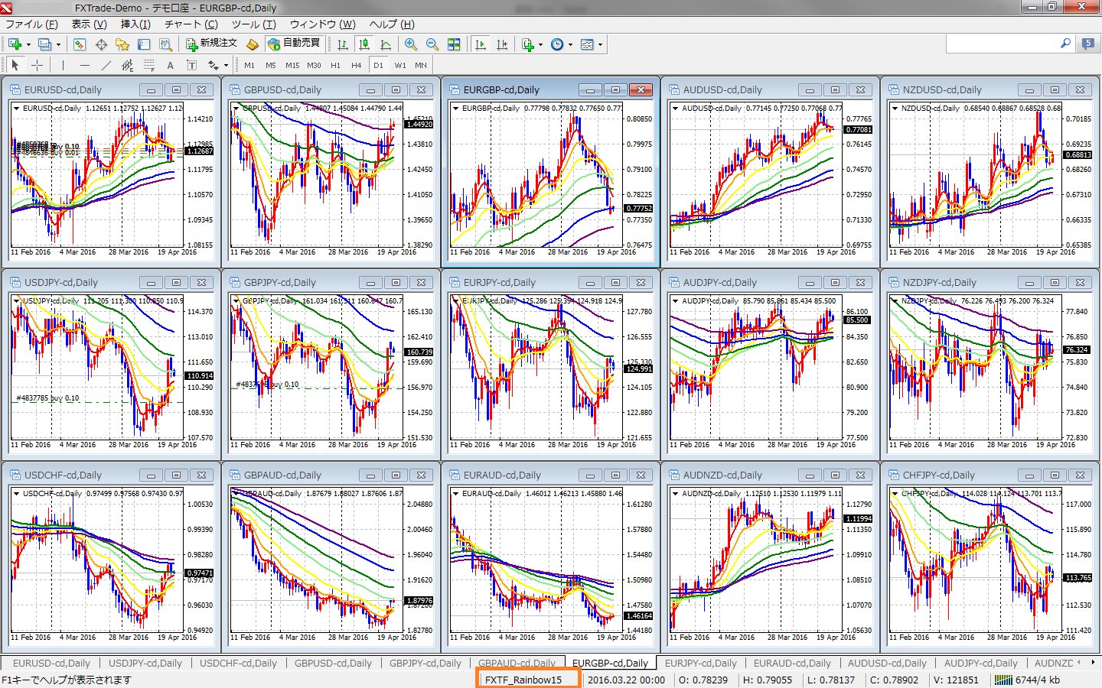1102x688 pixels.
Task: Open the ツール(T) menu
Action: point(254,24)
